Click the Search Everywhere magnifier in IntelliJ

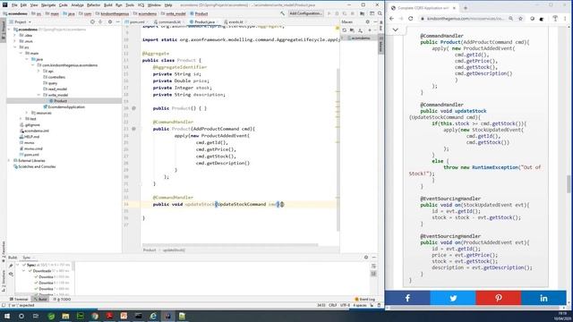tap(380, 13)
